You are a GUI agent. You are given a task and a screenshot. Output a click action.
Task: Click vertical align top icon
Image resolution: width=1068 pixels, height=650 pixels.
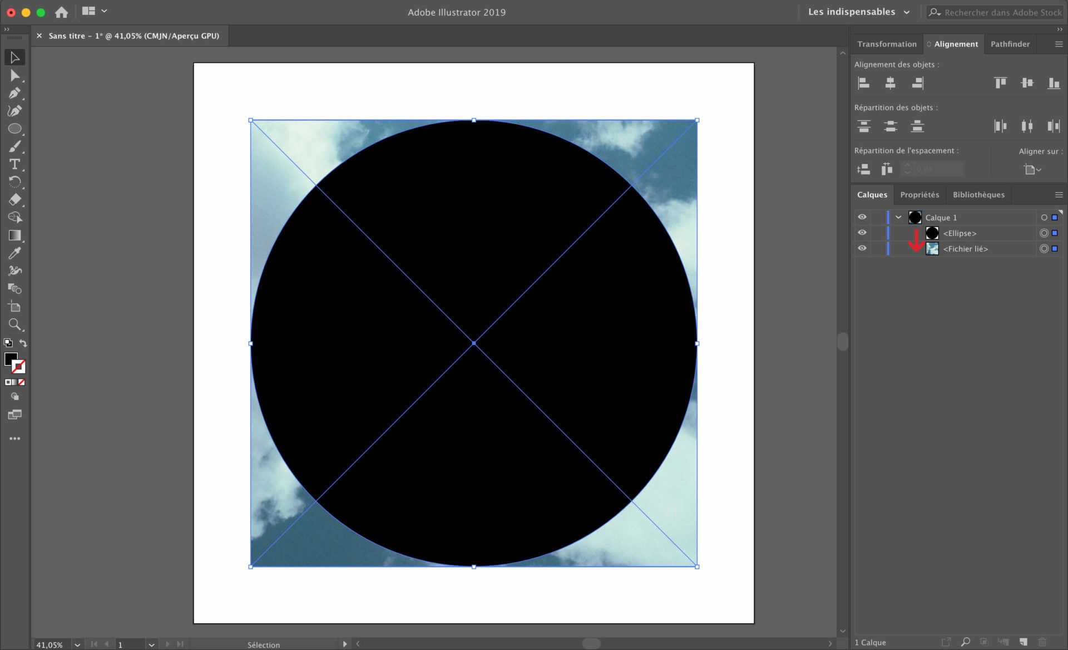pos(1000,83)
